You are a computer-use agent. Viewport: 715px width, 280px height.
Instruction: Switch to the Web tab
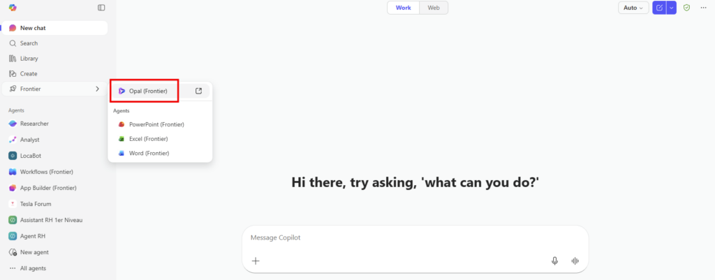[x=434, y=8]
